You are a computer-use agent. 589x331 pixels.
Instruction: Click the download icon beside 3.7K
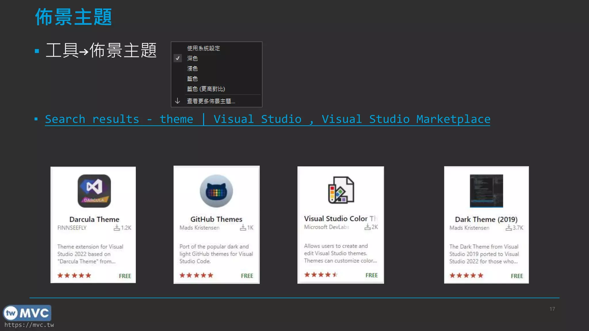coord(509,228)
